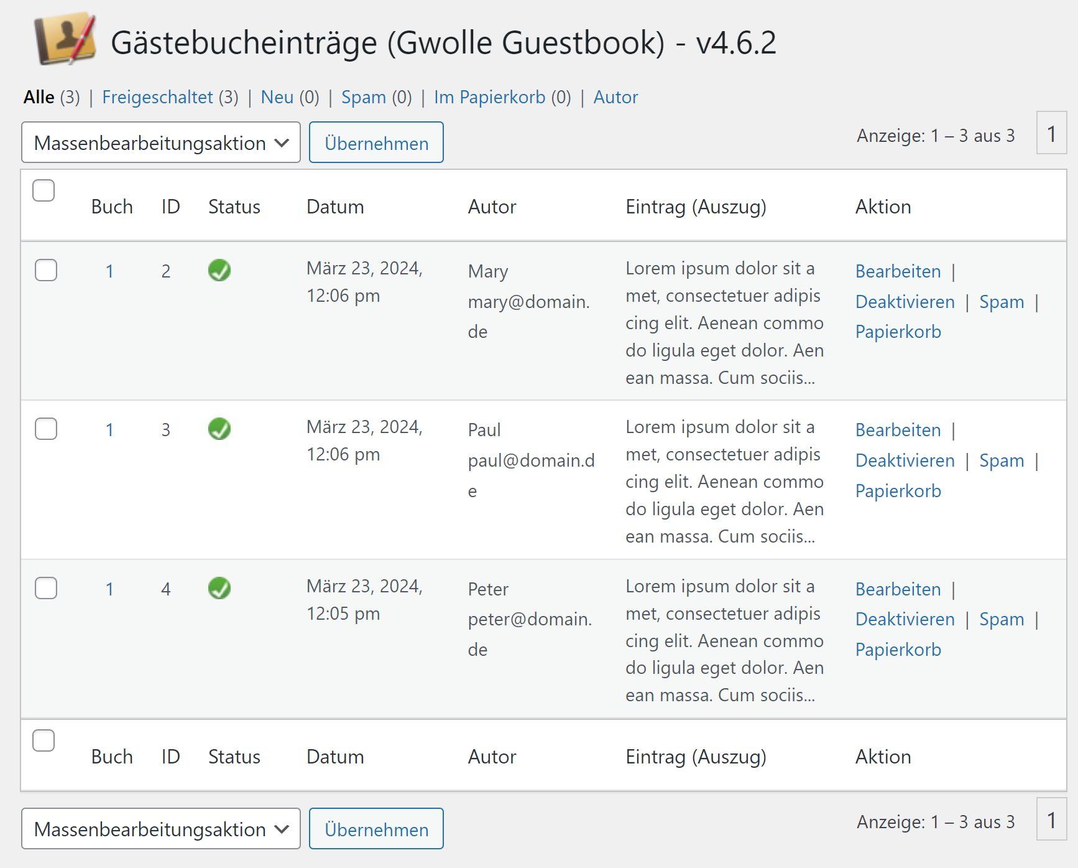Image resolution: width=1078 pixels, height=868 pixels.
Task: Click Bearbeiten for Mary's entry
Action: [x=898, y=271]
